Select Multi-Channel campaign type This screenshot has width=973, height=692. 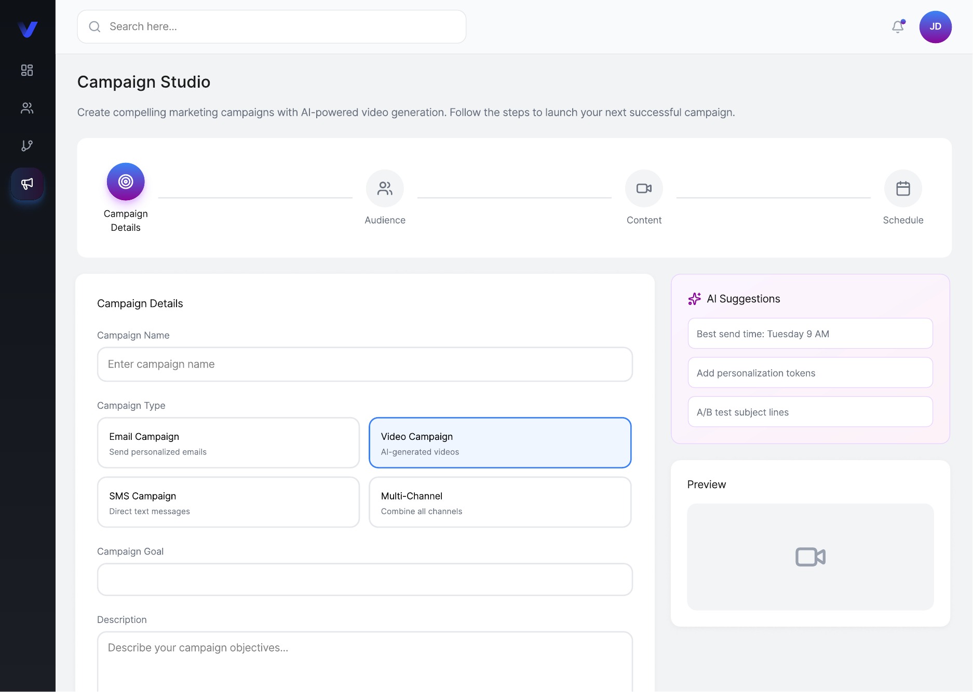[500, 502]
